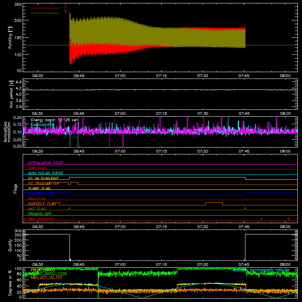Select the NON_SOLAR_EVENT flag label
302x302 pixels.
point(46,173)
